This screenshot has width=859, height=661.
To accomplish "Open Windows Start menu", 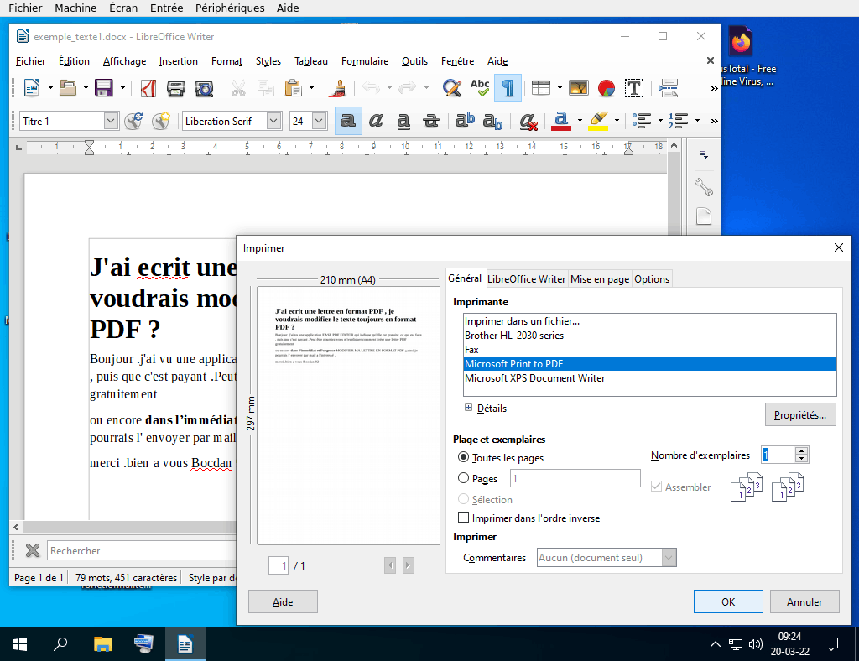I will 20,644.
